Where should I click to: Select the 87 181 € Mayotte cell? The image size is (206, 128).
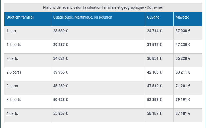point(188,115)
